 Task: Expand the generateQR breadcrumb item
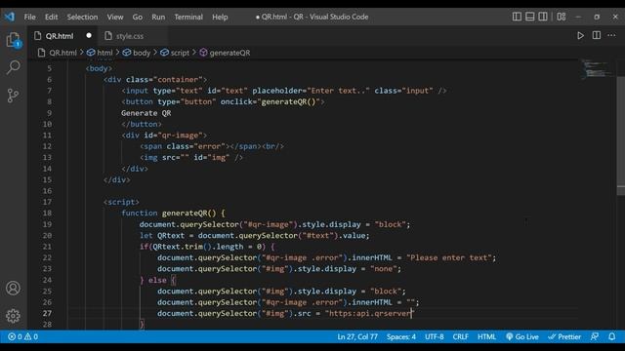coord(226,53)
